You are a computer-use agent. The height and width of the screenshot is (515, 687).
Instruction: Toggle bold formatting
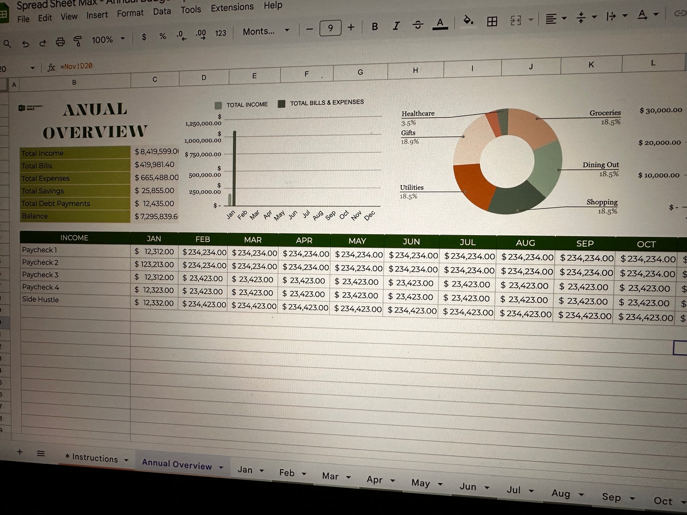pos(375,26)
